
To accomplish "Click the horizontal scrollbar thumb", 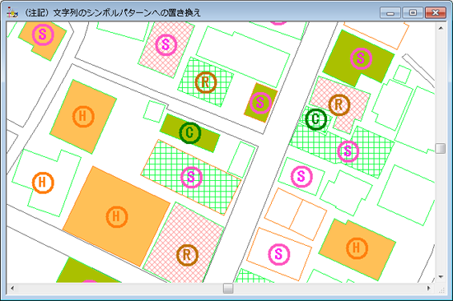I will (228, 289).
